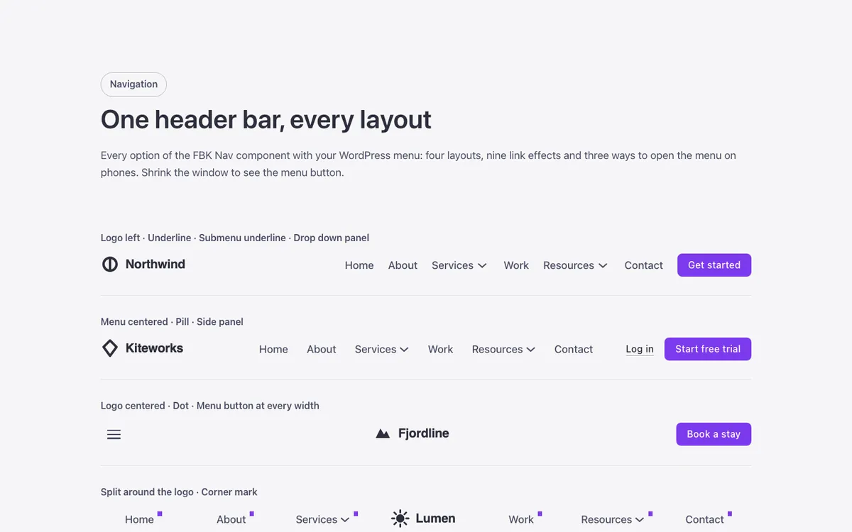Click the Start free trial button
This screenshot has width=852, height=532.
708,349
